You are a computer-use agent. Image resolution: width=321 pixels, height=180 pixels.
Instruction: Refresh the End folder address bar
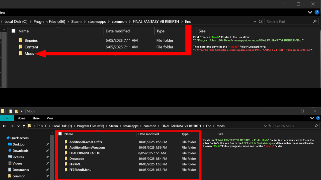coord(260,21)
